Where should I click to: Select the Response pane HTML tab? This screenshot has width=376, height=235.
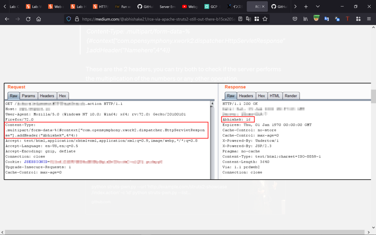275,96
